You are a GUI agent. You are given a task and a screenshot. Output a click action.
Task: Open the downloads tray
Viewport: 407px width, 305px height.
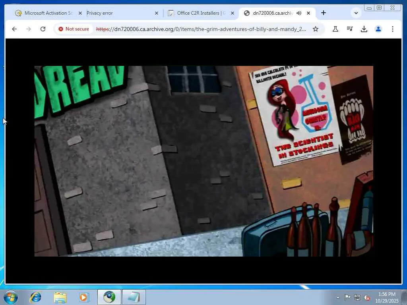coord(364,29)
